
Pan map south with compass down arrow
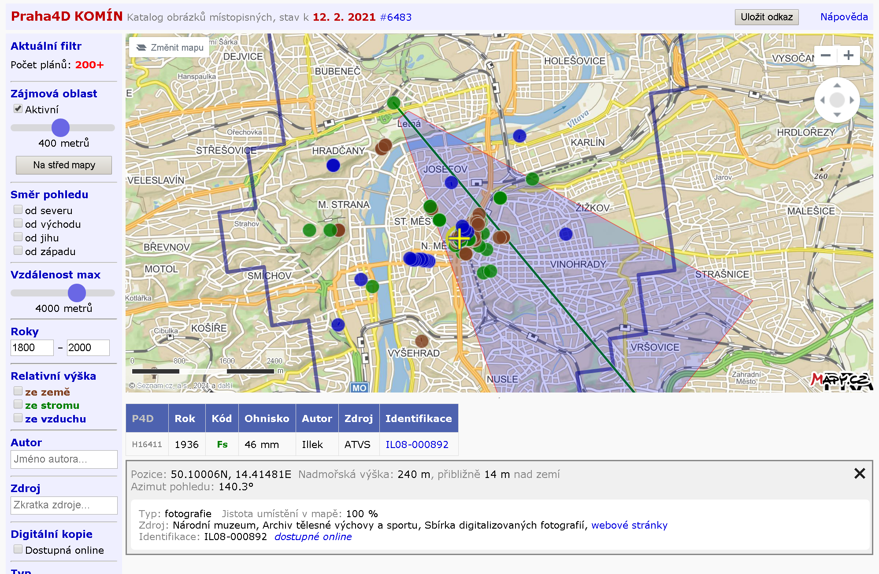837,115
